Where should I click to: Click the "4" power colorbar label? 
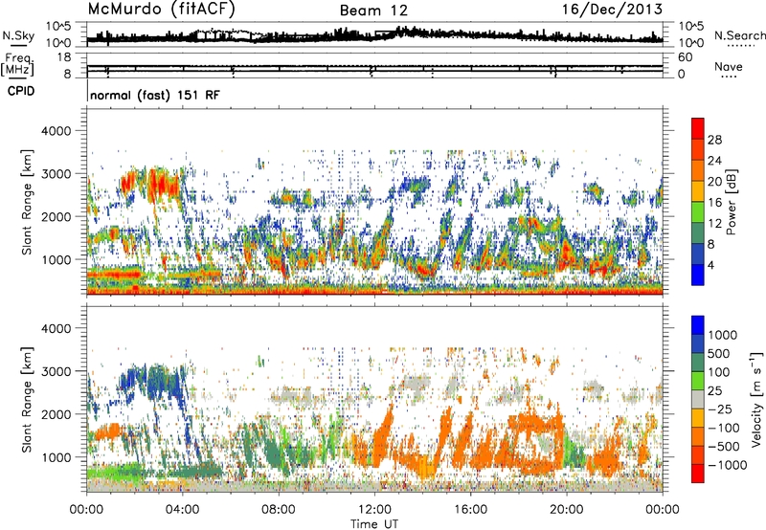(x=710, y=266)
